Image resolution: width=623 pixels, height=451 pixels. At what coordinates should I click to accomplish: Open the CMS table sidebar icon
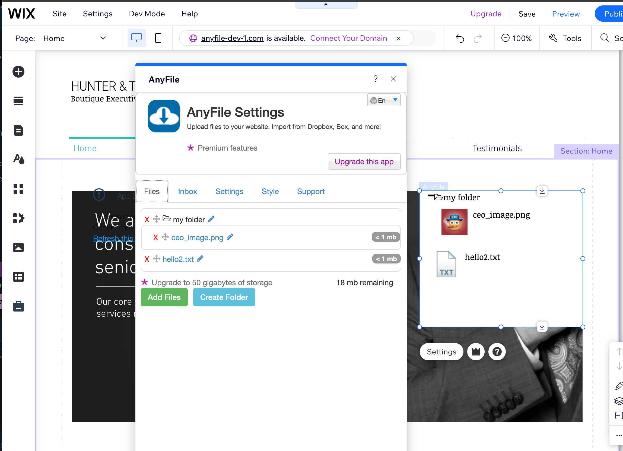[x=18, y=277]
